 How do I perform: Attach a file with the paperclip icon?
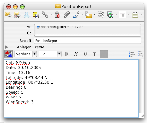tap(67, 15)
